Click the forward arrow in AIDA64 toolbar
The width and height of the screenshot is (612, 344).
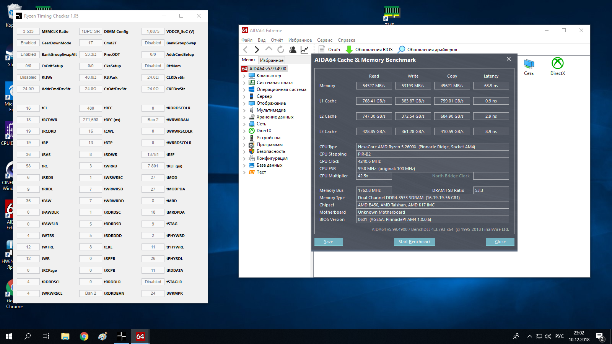(x=257, y=49)
